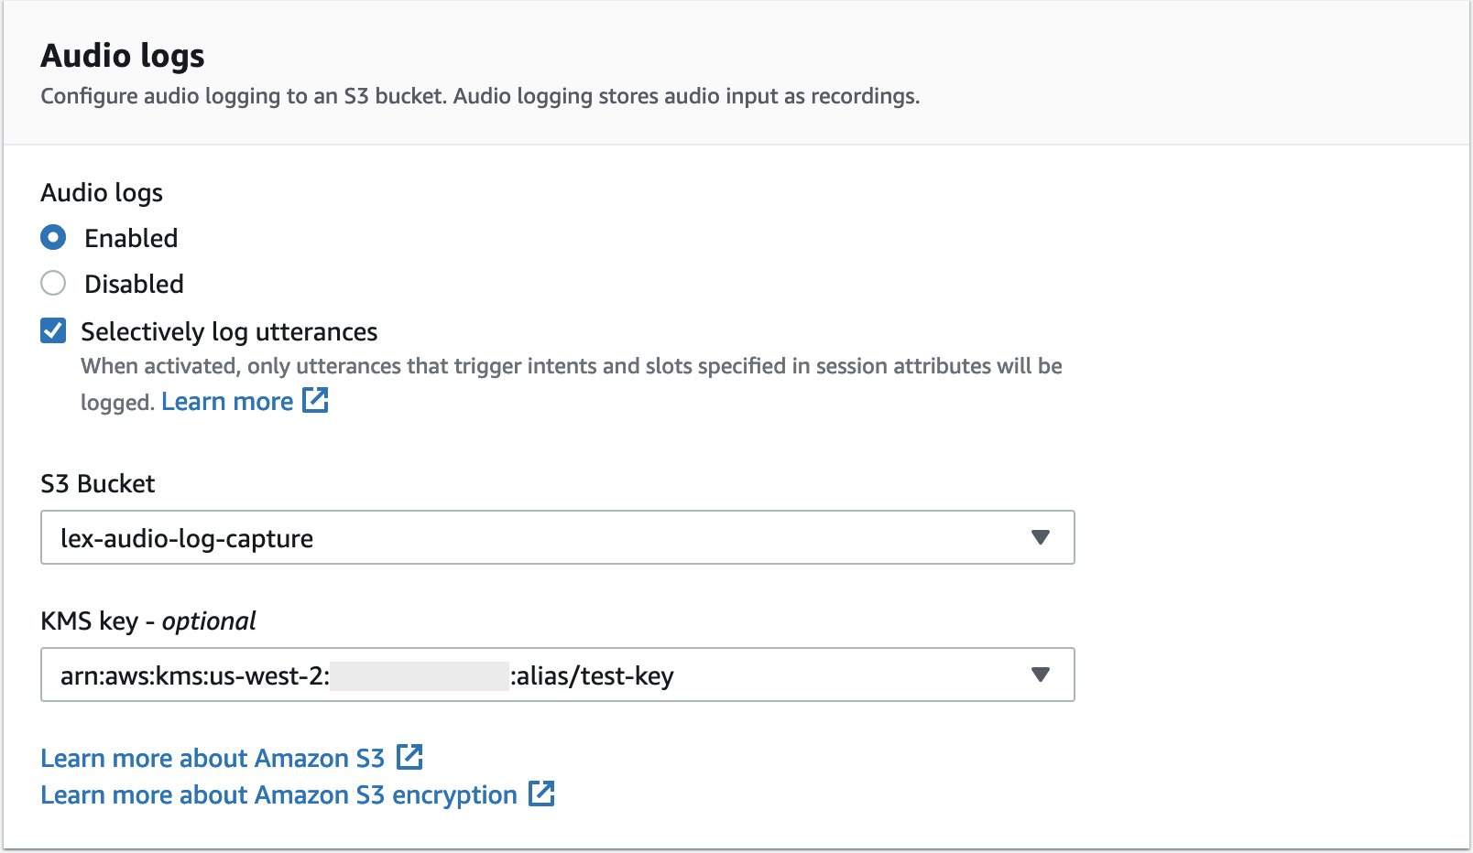Click external-link icon beside 'about Amazon S3'
Image resolution: width=1473 pixels, height=853 pixels.
[x=409, y=757]
